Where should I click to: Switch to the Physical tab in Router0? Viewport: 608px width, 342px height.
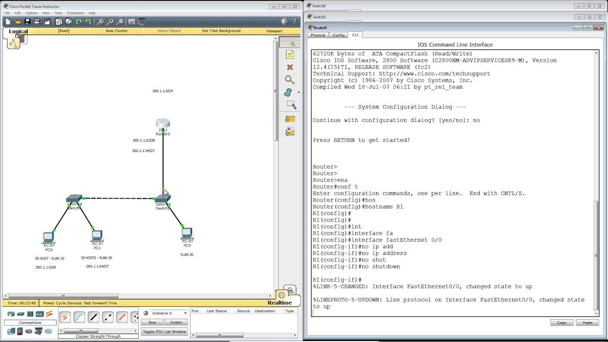(x=318, y=35)
